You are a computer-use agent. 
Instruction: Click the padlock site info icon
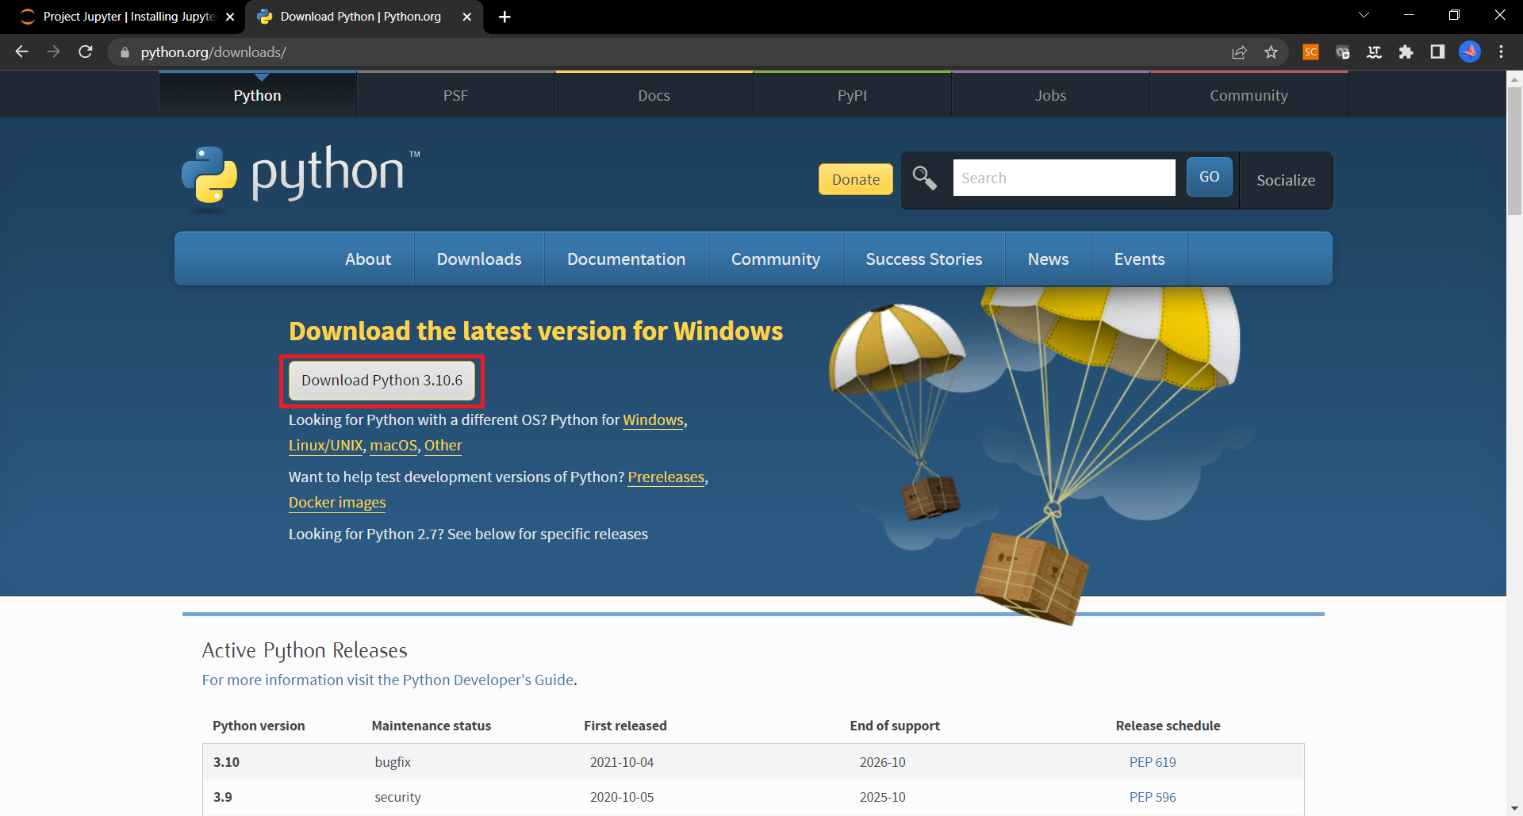(125, 52)
